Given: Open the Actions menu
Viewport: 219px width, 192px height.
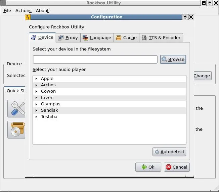Looking at the screenshot, I should pos(24,11).
